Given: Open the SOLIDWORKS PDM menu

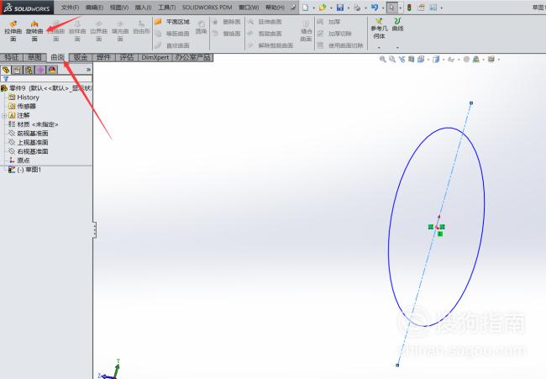Looking at the screenshot, I should tap(207, 8).
